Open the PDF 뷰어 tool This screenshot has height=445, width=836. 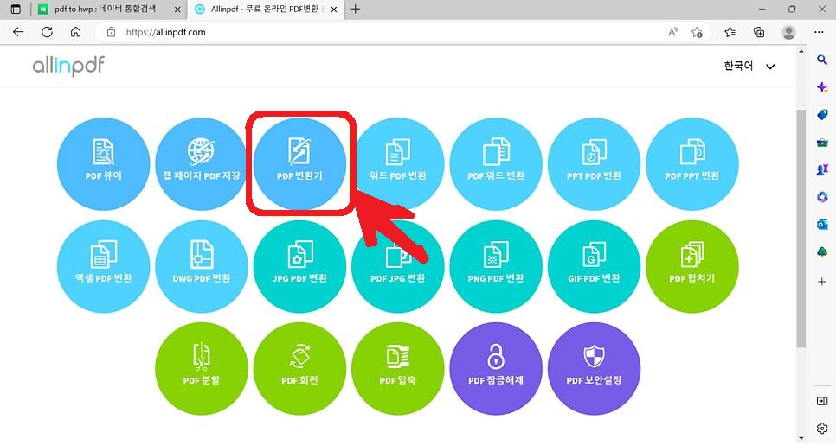tap(104, 164)
